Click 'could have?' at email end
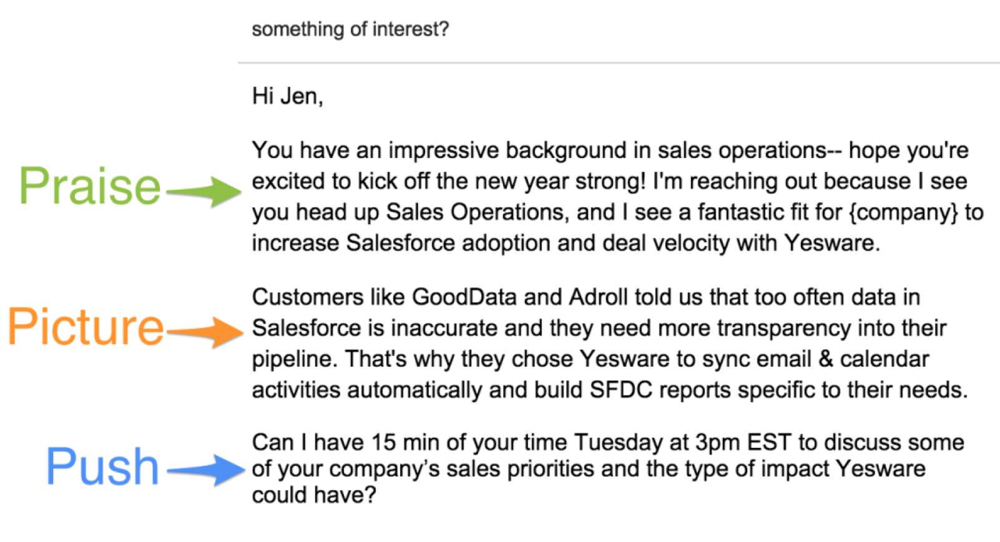 pyautogui.click(x=314, y=495)
